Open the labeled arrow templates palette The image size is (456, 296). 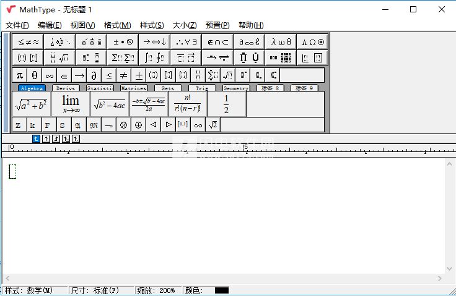click(218, 57)
